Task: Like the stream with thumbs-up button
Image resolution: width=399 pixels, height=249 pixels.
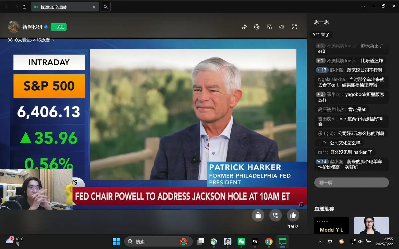Action: pyautogui.click(x=293, y=215)
